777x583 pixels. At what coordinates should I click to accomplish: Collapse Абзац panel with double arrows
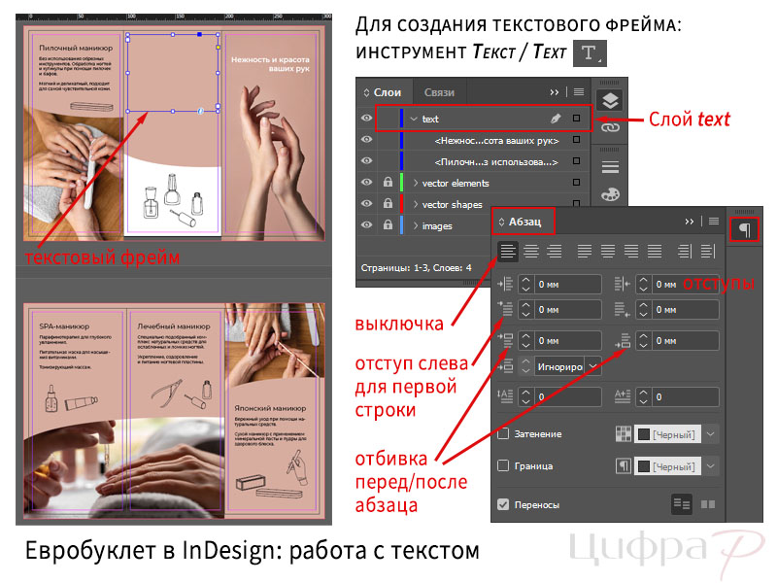tap(690, 222)
